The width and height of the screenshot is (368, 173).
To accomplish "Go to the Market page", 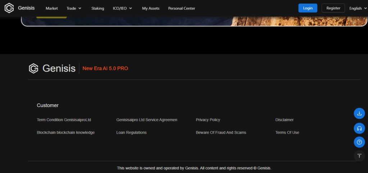I will click(52, 8).
